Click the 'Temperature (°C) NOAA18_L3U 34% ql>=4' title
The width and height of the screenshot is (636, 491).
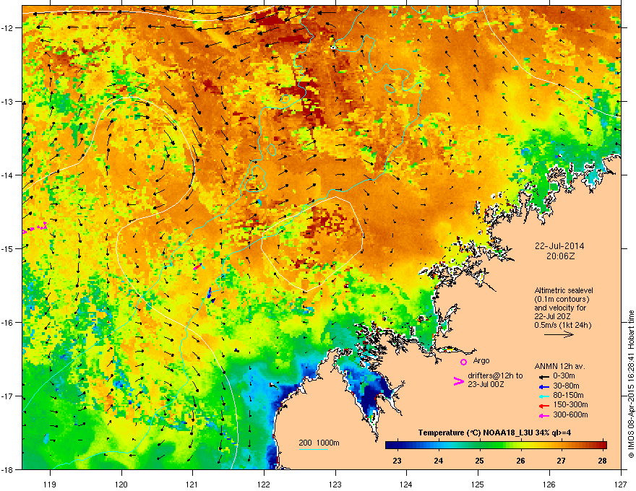coord(494,433)
